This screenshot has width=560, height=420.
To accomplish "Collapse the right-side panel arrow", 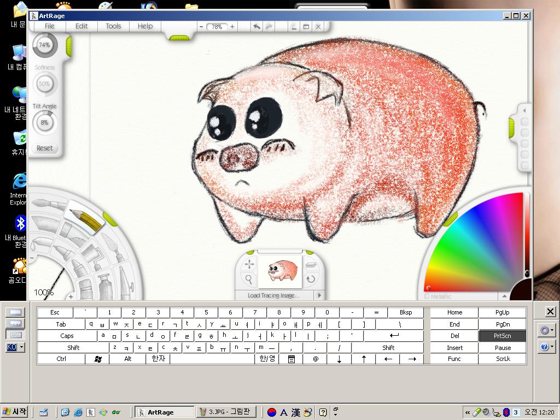I will [524, 110].
